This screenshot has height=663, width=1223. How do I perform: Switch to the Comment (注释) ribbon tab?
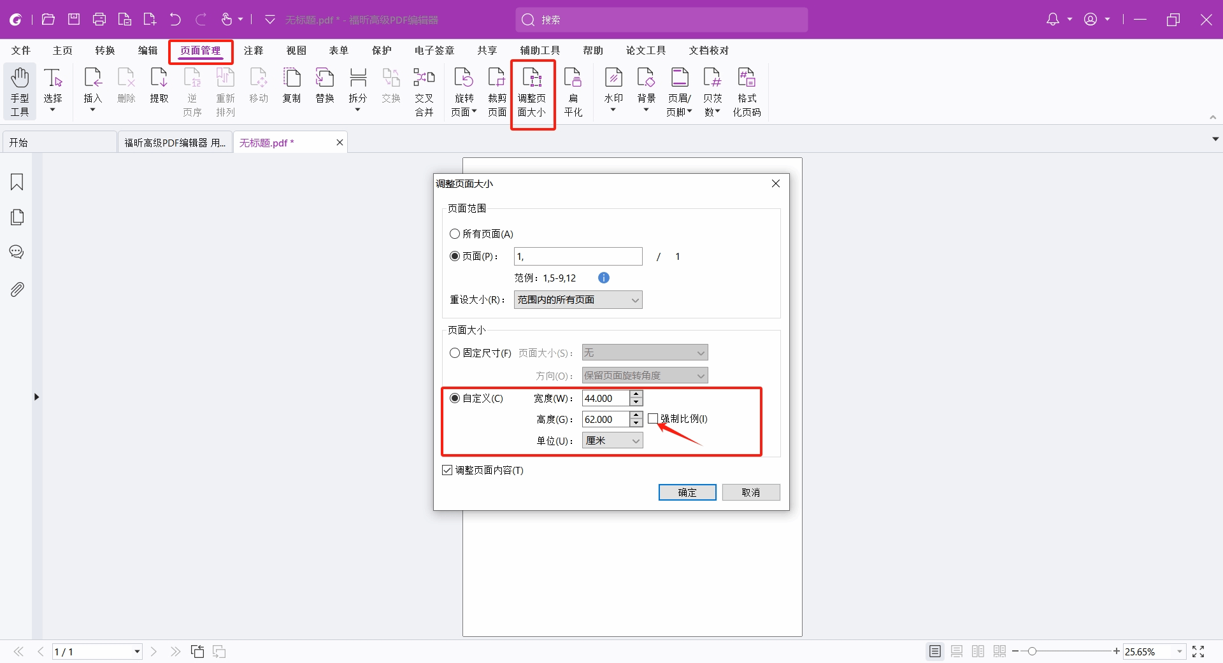pos(254,50)
